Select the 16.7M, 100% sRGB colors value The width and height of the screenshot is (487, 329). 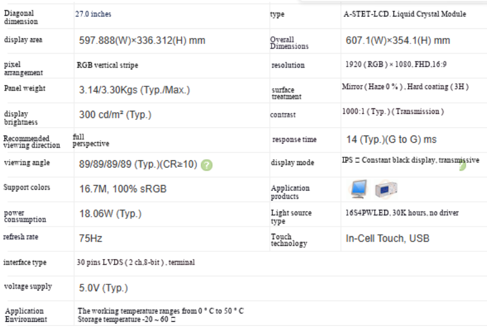pyautogui.click(x=123, y=189)
